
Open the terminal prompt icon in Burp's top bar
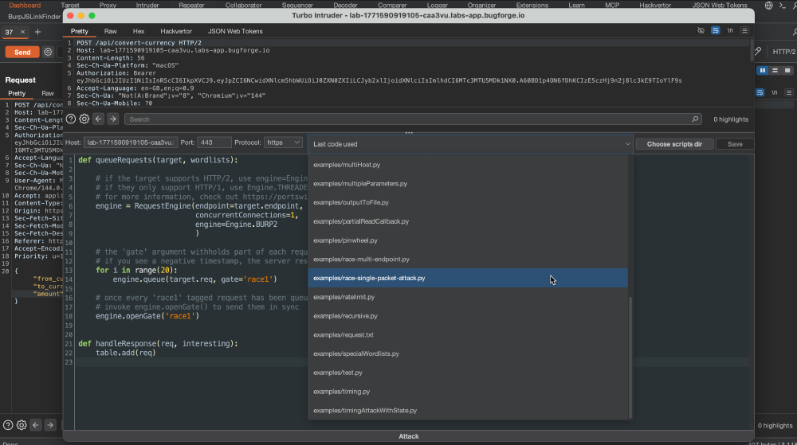(x=783, y=5)
